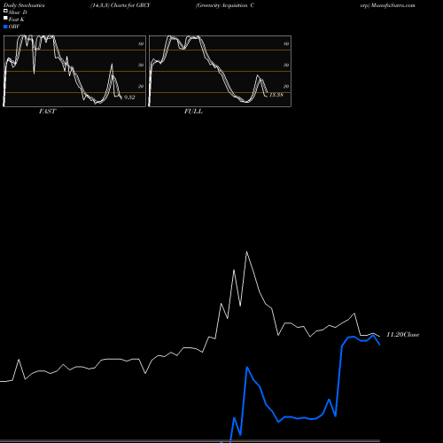Click the 50 level label in FAST chart
443x443 pixels.
coord(141,65)
